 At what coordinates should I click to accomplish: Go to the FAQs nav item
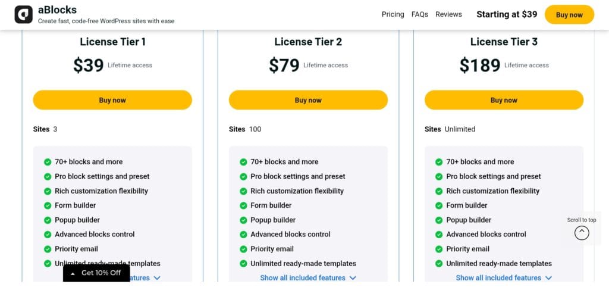click(420, 14)
